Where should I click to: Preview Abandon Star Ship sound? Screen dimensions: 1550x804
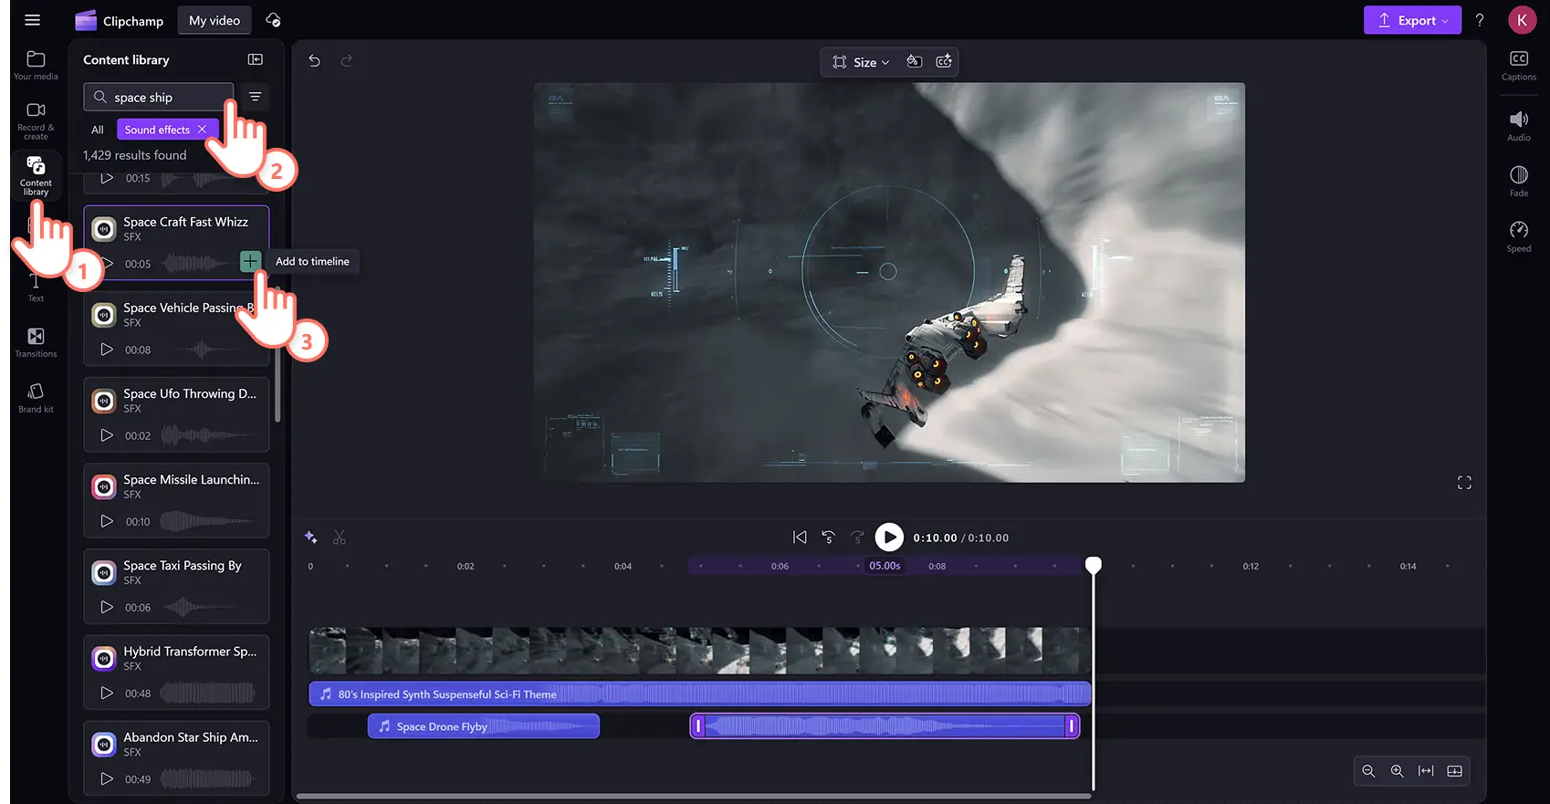[x=107, y=778]
